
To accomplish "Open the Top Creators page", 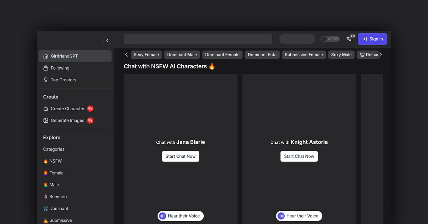I will (x=63, y=80).
